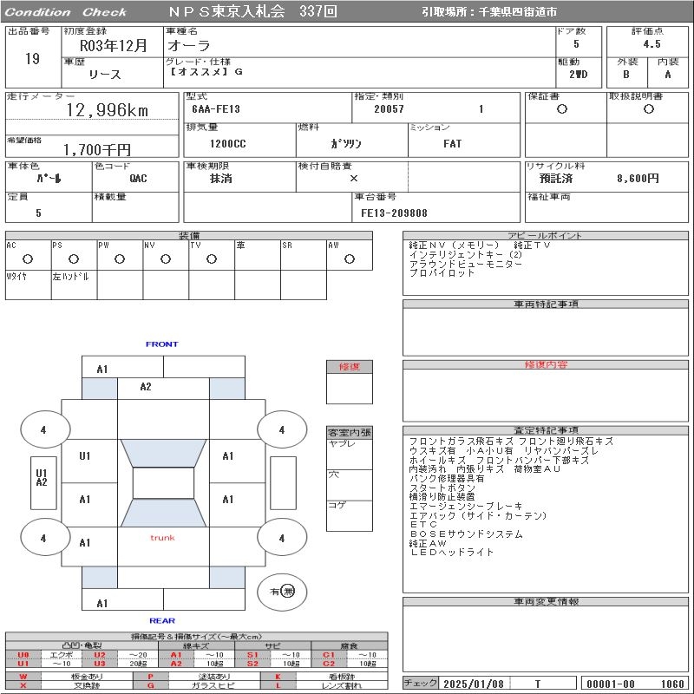Select body color パール
This screenshot has height=694, width=694.
[x=49, y=179]
